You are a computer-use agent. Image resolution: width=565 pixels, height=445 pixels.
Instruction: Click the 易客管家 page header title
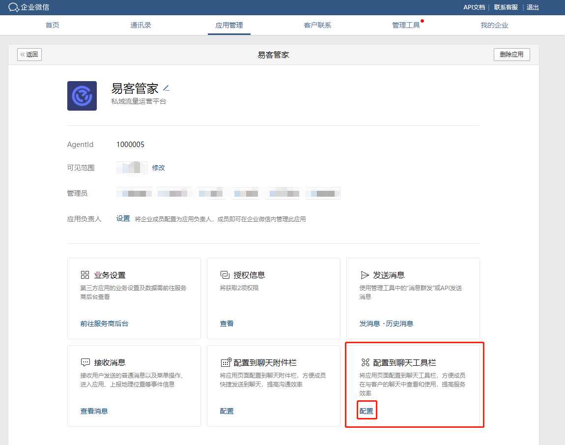[x=274, y=55]
